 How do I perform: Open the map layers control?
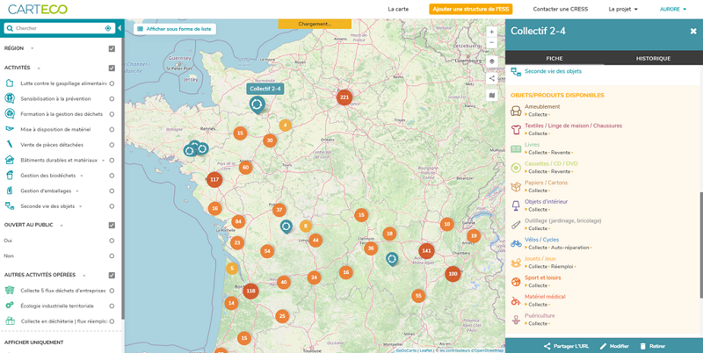[x=491, y=61]
